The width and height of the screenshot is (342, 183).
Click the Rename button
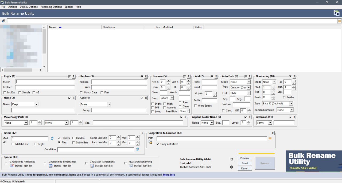tap(265, 163)
